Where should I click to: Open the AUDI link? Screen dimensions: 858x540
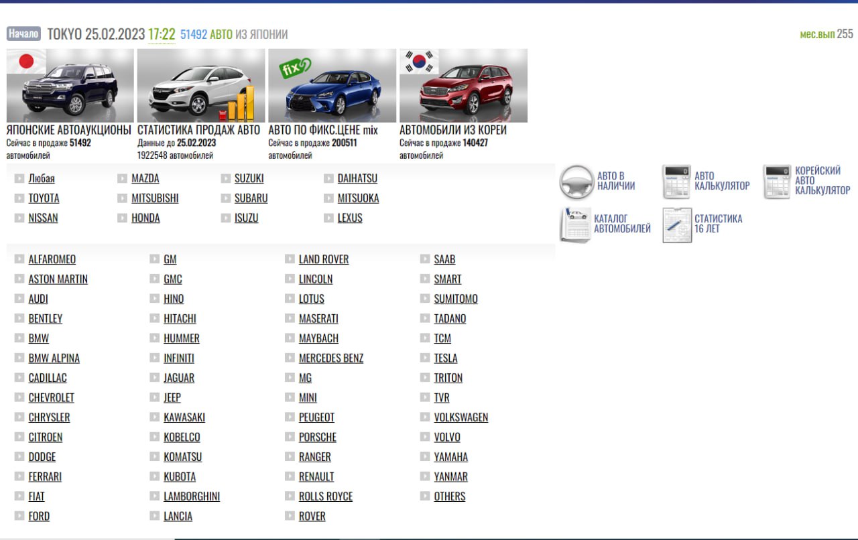pos(38,299)
